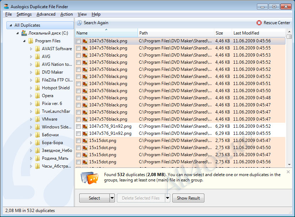Check 15x15dot.png modified 0:45:50
This screenshot has width=295, height=217.
[79, 148]
